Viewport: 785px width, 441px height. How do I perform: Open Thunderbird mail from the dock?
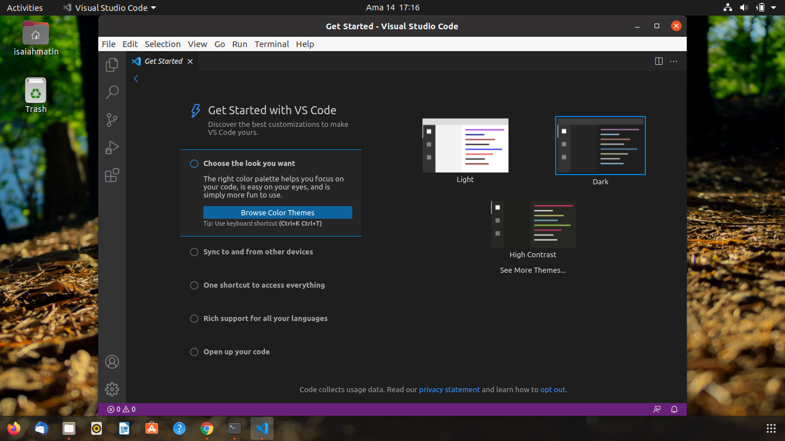click(x=41, y=428)
